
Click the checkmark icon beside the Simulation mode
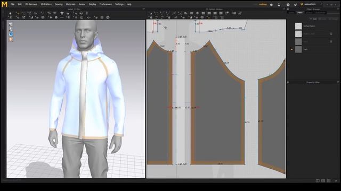pos(295,5)
